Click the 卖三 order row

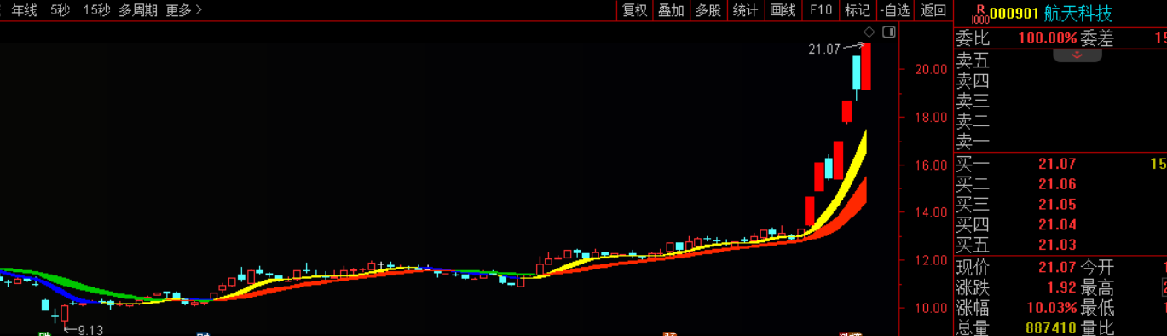(x=1060, y=101)
